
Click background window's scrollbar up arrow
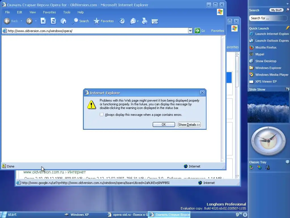point(237,54)
